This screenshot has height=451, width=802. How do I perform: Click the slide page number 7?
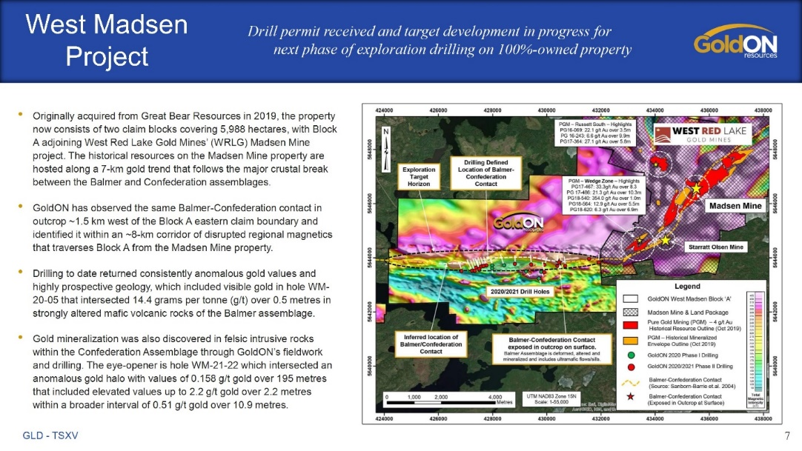tap(787, 435)
